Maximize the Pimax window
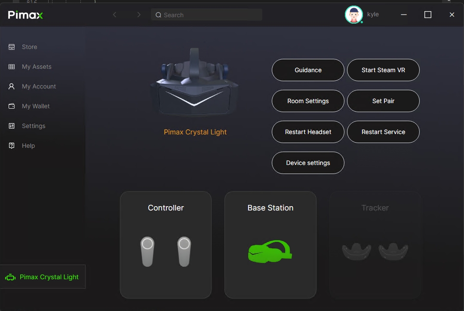This screenshot has height=311, width=464. click(x=427, y=15)
